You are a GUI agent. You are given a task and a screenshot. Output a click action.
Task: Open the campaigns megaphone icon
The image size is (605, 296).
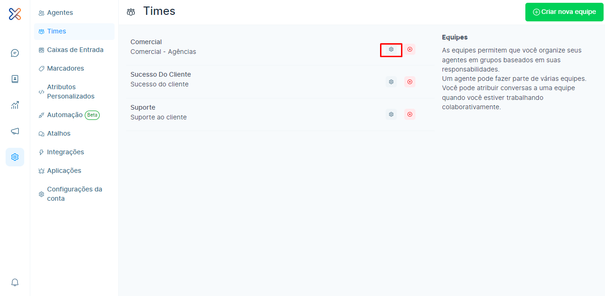pos(15,131)
